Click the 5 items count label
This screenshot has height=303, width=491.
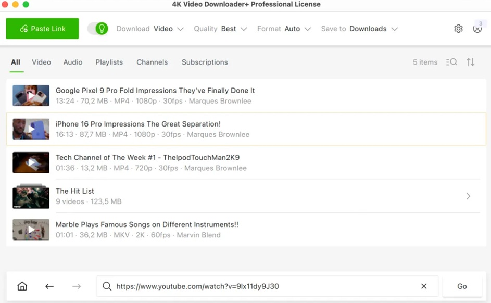[x=425, y=62]
